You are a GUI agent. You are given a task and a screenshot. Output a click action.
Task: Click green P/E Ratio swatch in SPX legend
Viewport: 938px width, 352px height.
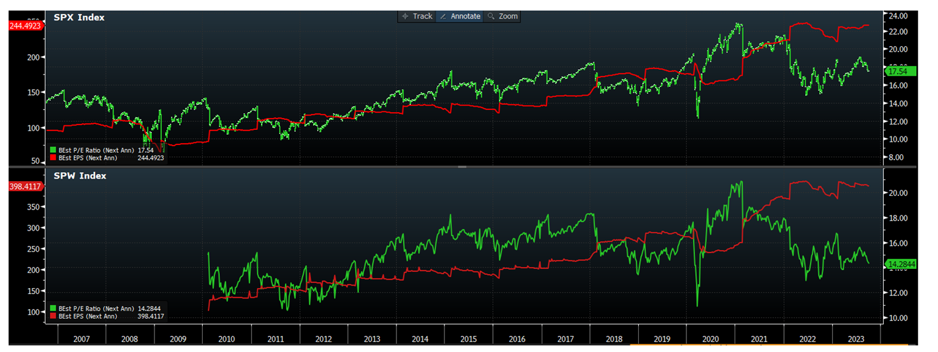(53, 150)
